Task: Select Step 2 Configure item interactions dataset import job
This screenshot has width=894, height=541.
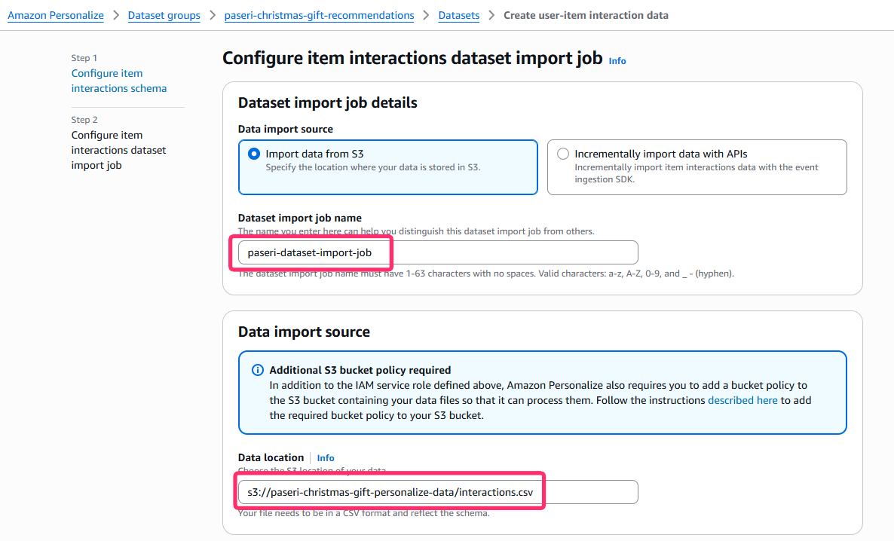Action: [x=118, y=150]
